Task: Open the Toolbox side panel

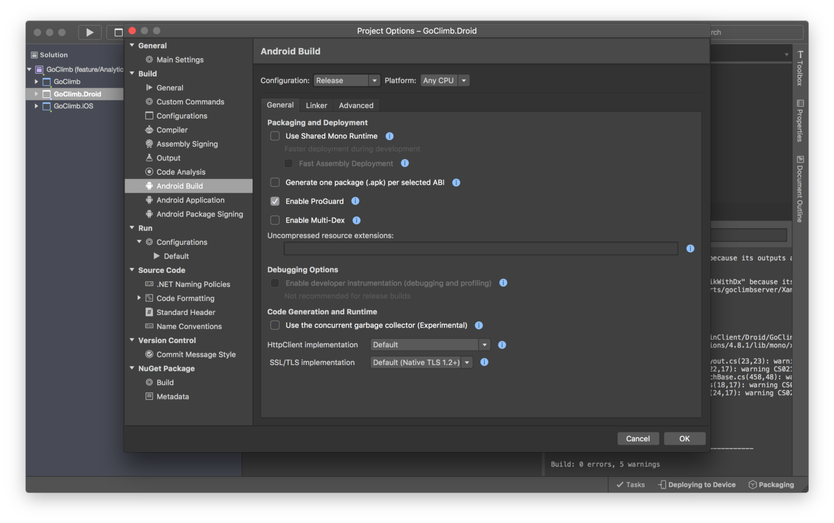Action: pyautogui.click(x=800, y=68)
